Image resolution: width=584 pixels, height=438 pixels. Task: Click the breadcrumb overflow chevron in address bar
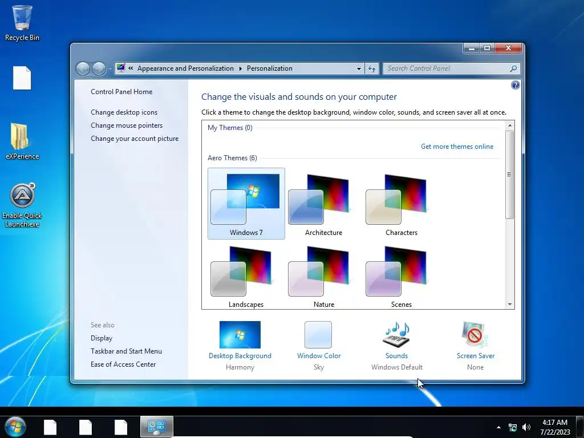(131, 68)
